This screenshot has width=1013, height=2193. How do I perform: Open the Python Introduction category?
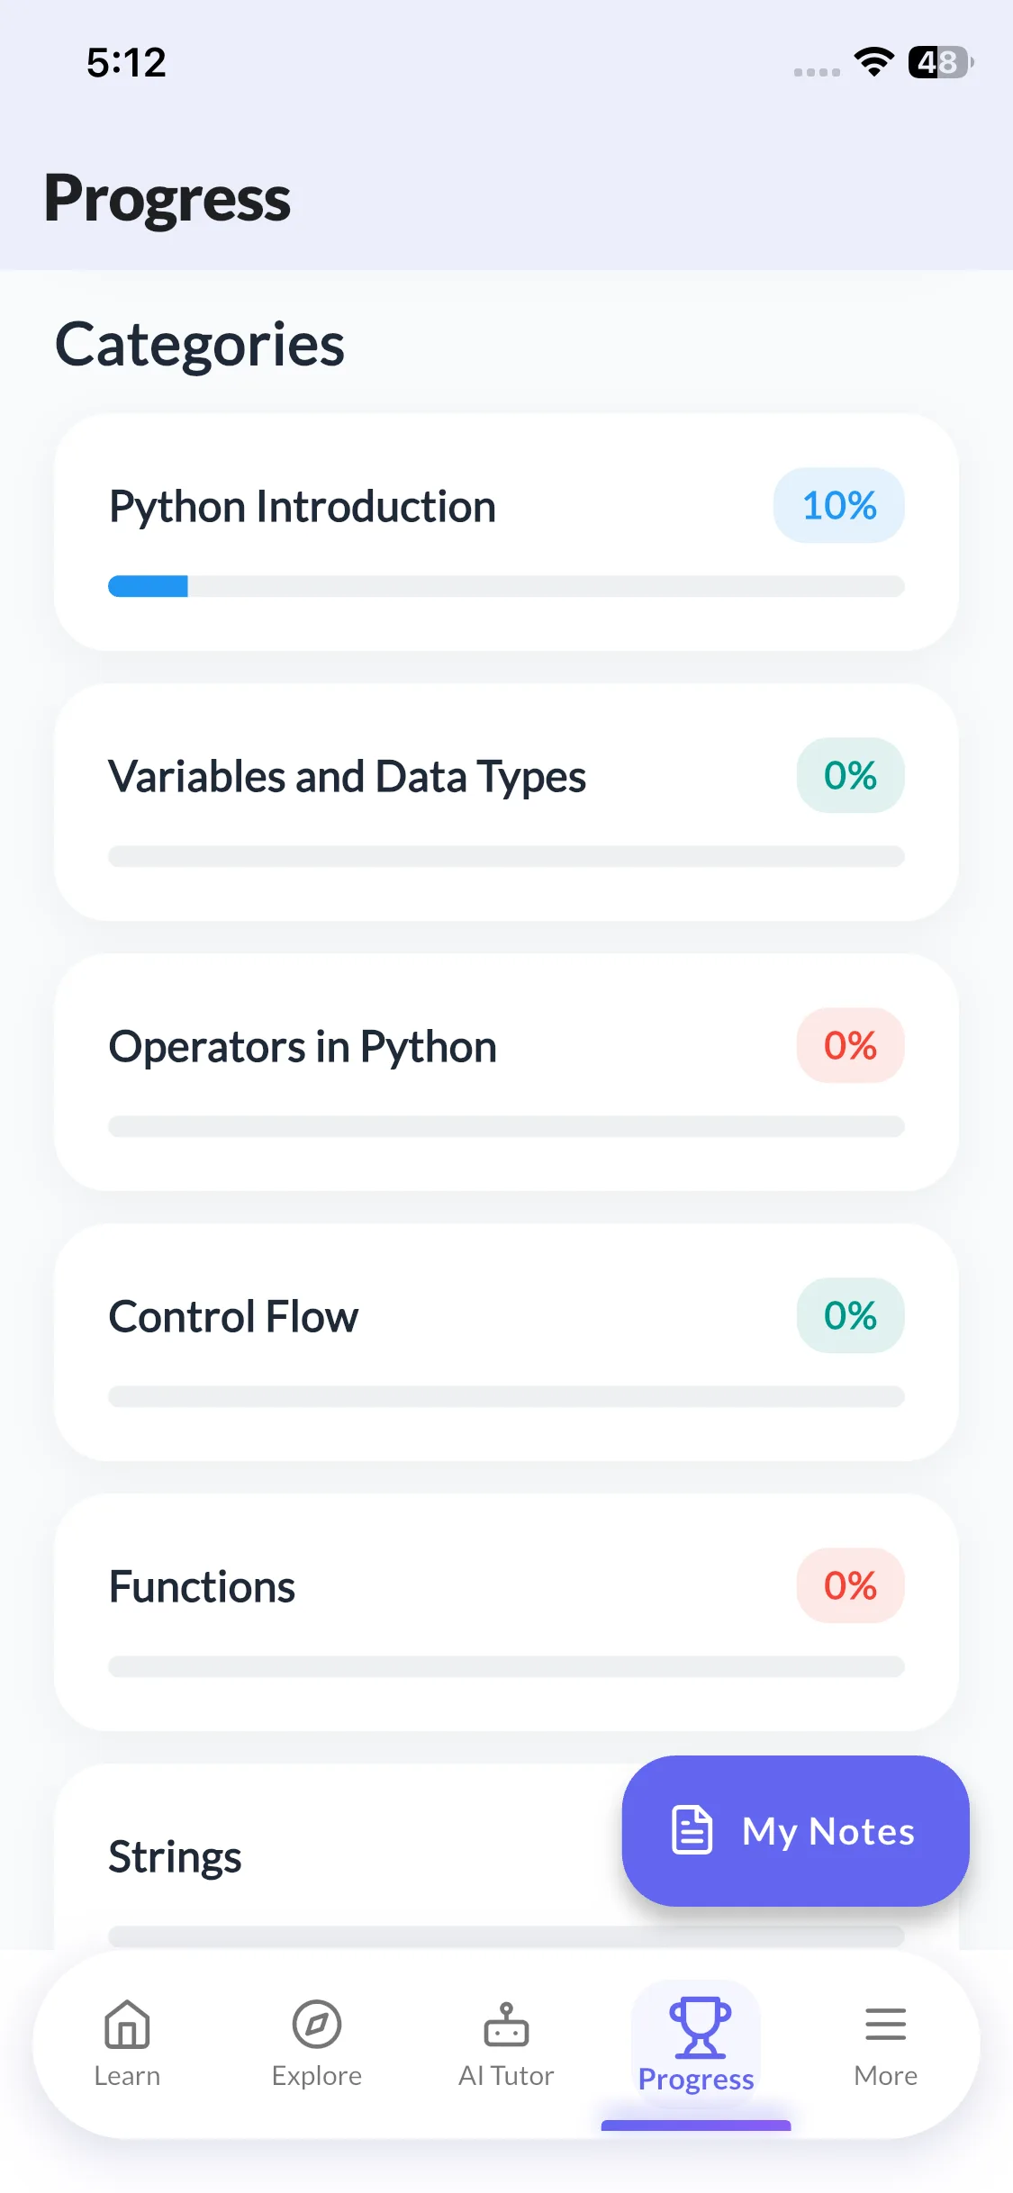coord(303,507)
